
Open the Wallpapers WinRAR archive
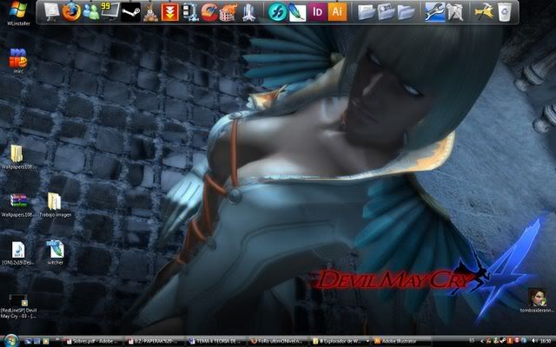(x=17, y=202)
